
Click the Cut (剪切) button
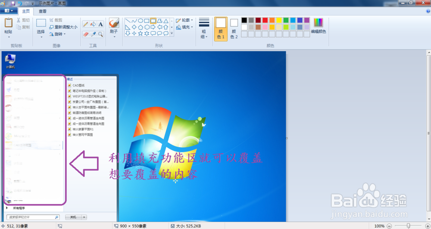tap(23, 20)
